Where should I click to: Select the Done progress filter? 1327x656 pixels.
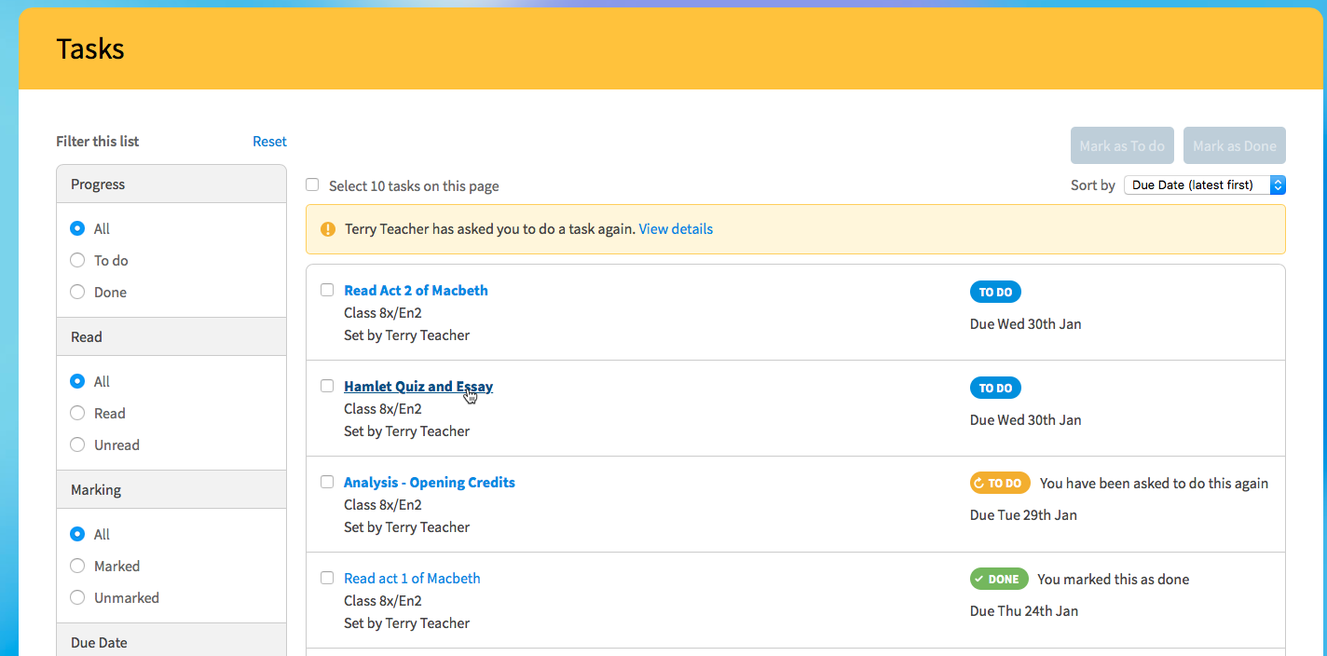pos(78,293)
